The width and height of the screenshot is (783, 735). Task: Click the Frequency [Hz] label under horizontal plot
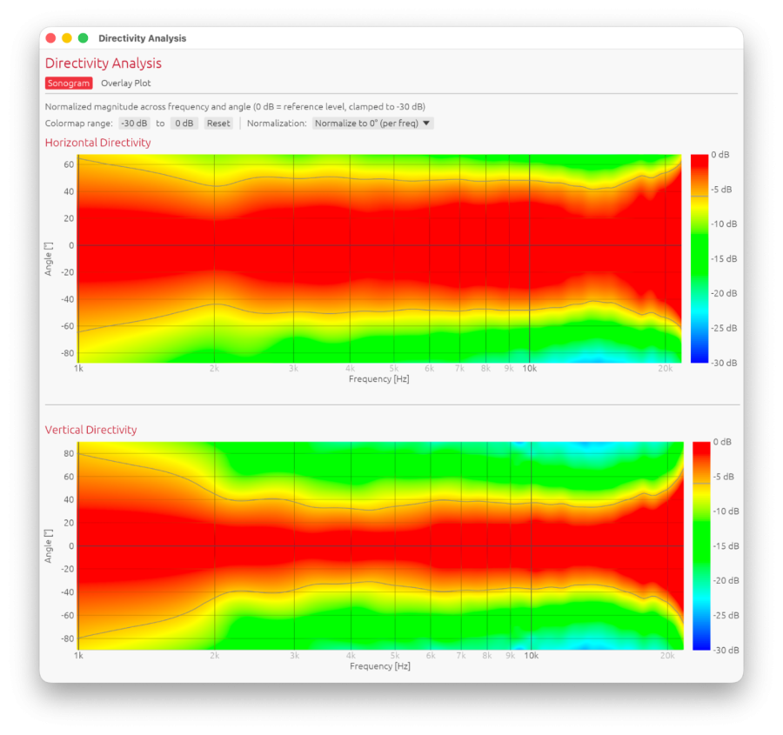[x=379, y=379]
